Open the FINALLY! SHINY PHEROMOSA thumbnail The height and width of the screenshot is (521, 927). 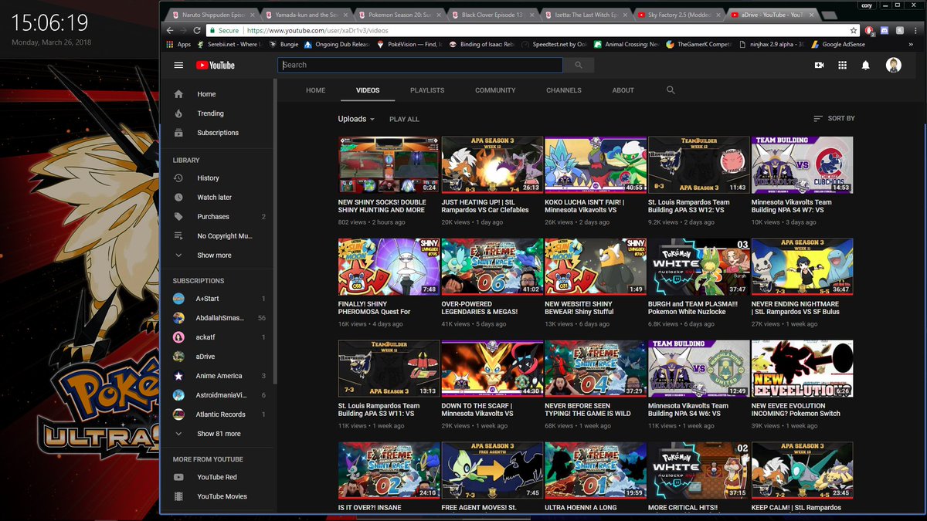coord(389,267)
